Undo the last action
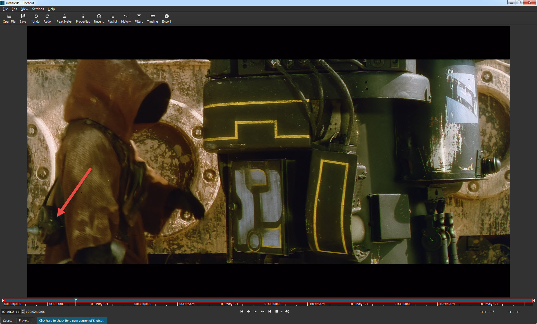537x324 pixels. 36,18
